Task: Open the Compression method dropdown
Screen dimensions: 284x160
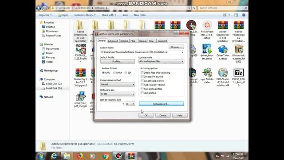Action: click(x=118, y=84)
